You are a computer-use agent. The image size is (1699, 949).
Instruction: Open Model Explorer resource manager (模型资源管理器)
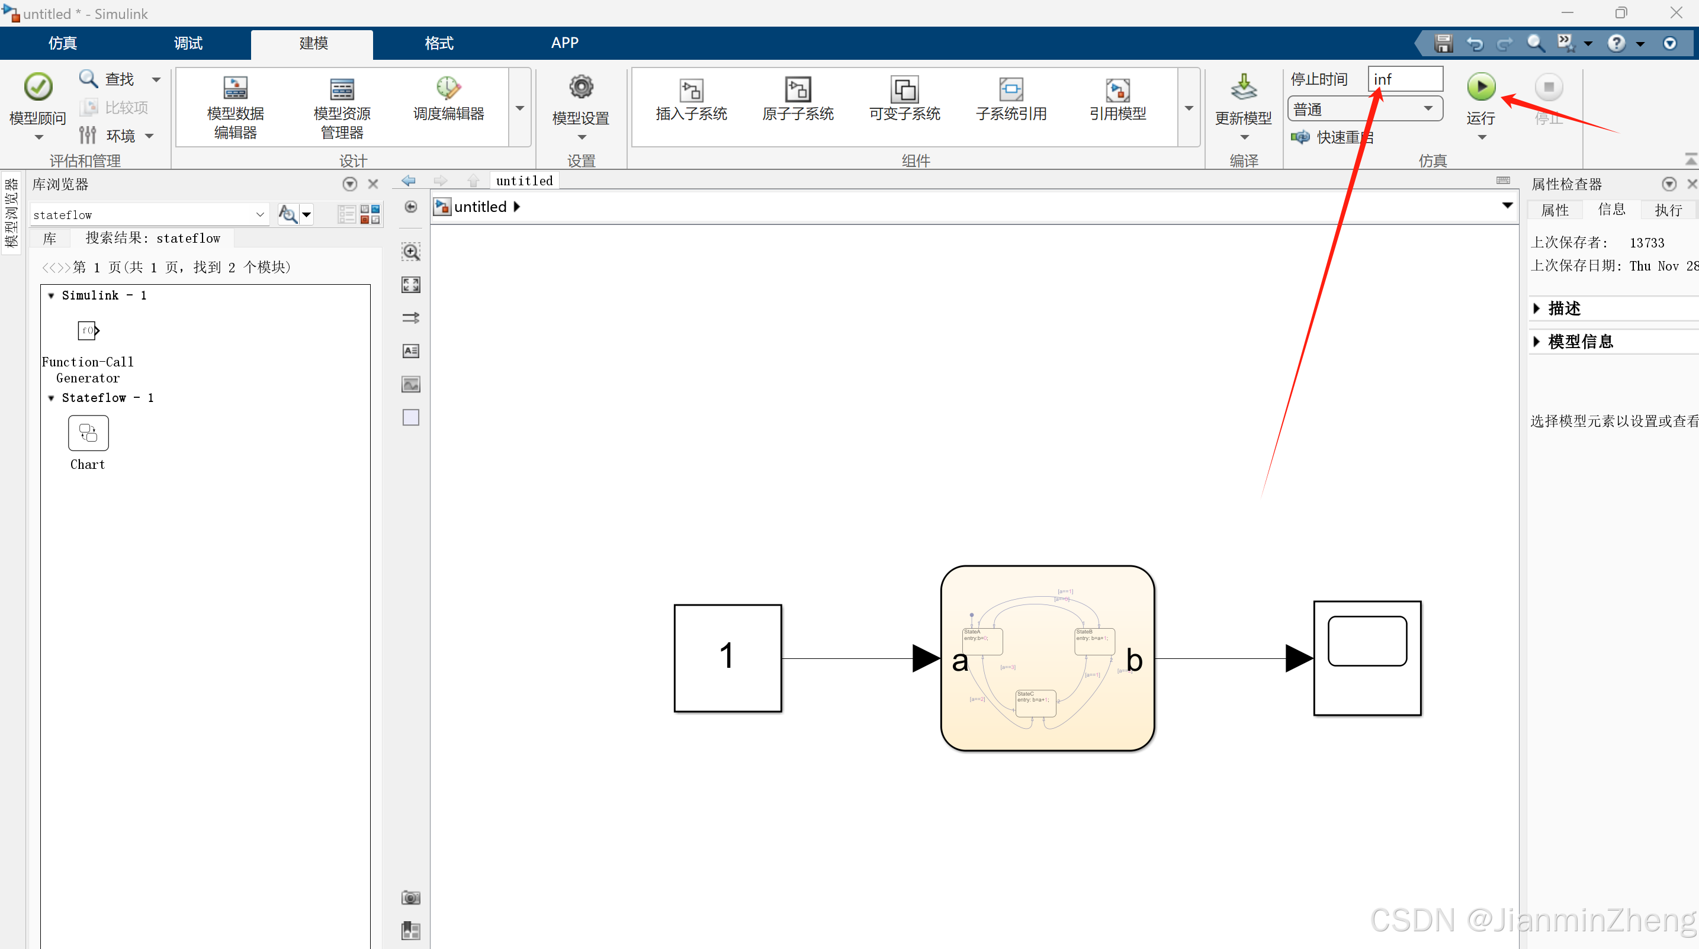(x=342, y=108)
